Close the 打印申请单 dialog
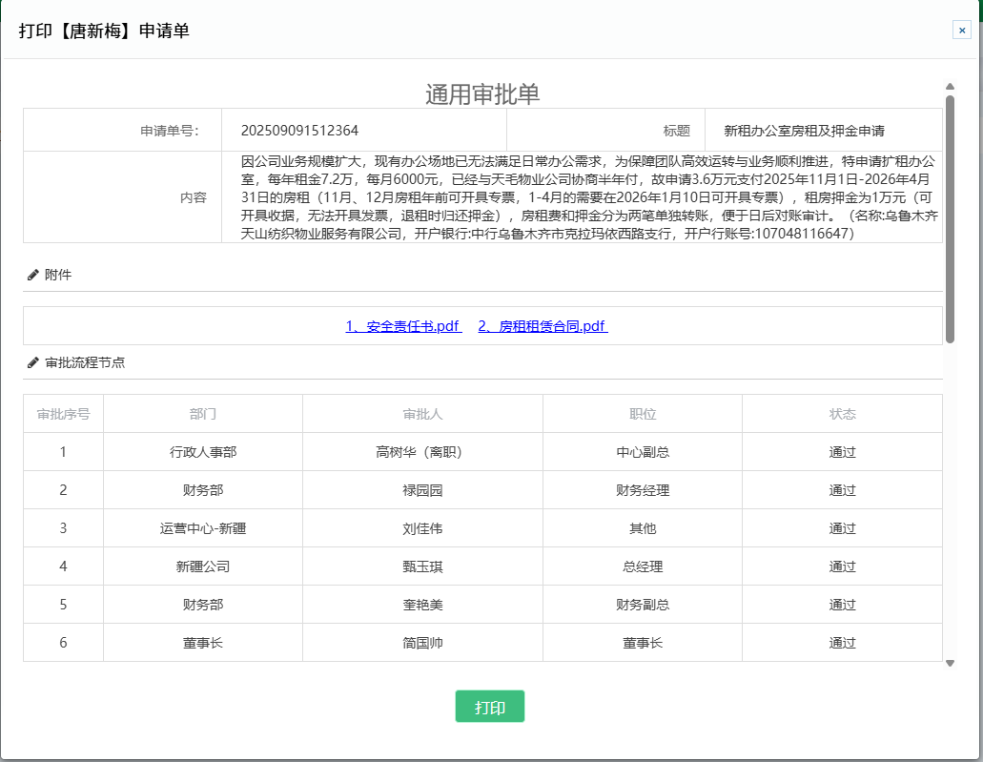The height and width of the screenshot is (762, 983). (x=961, y=31)
